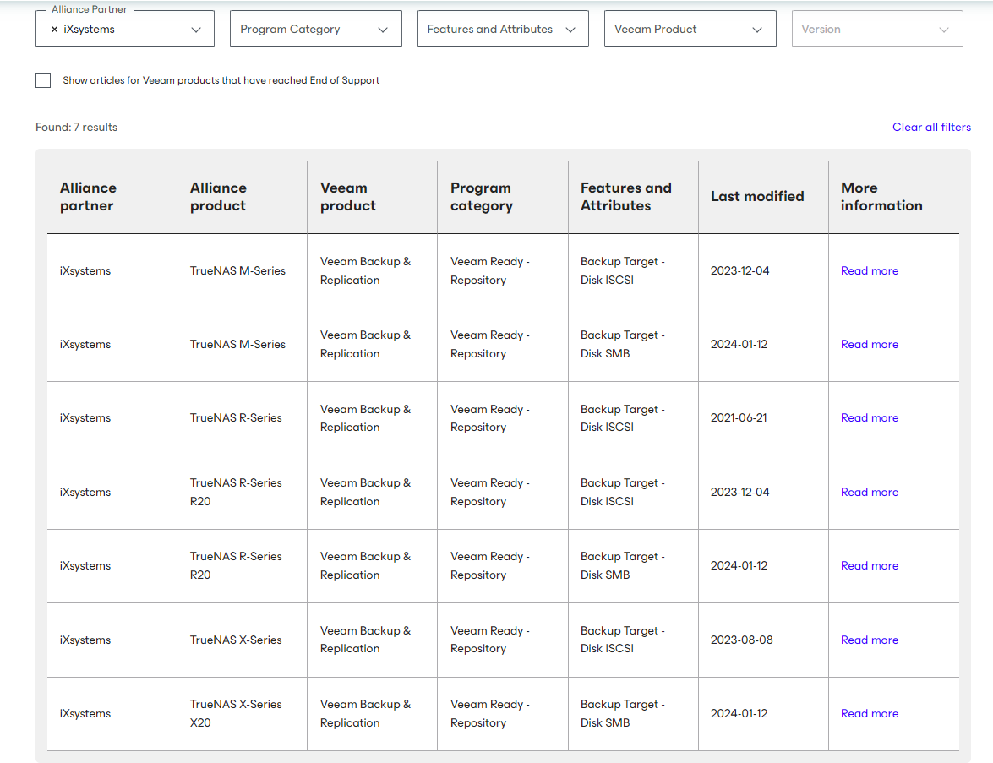The height and width of the screenshot is (763, 993).
Task: Read more for TrueNAS X-Series X20
Action: [x=869, y=713]
